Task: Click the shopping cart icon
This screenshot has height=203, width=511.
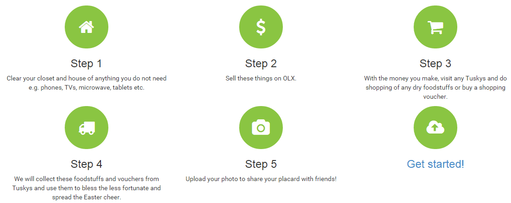Action: [435, 27]
